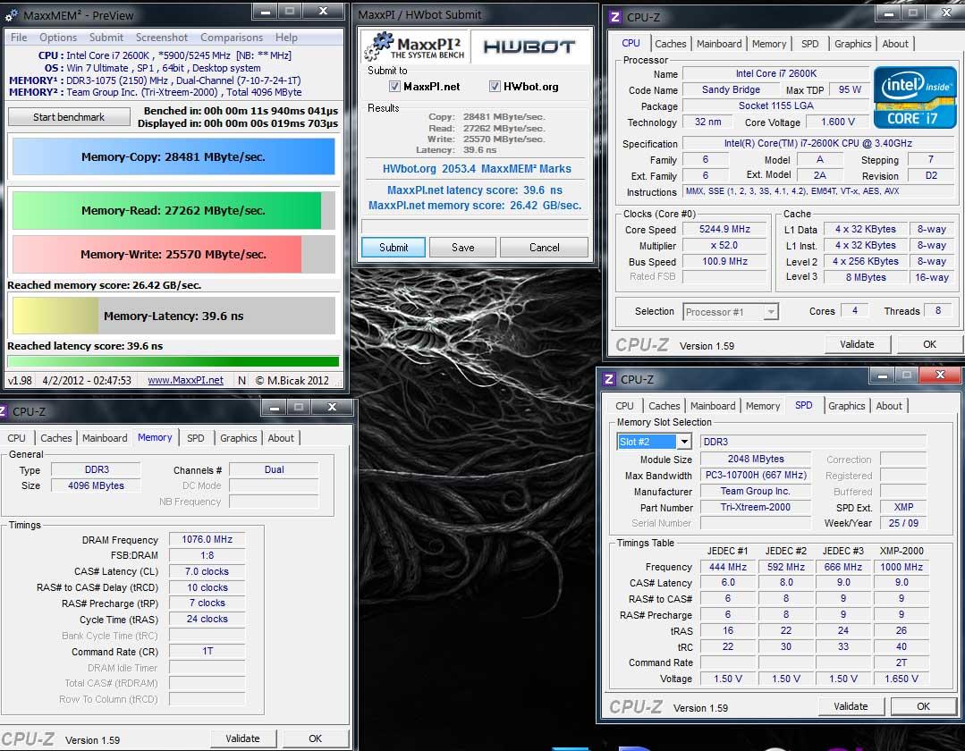Click the XMP-2000 frequency 1000 MHz cell

(x=901, y=567)
